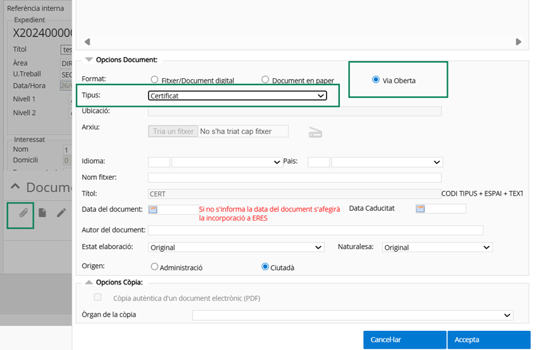This screenshot has width=540, height=350.
Task: Open the Naturalesa dropdown
Action: pyautogui.click(x=437, y=247)
